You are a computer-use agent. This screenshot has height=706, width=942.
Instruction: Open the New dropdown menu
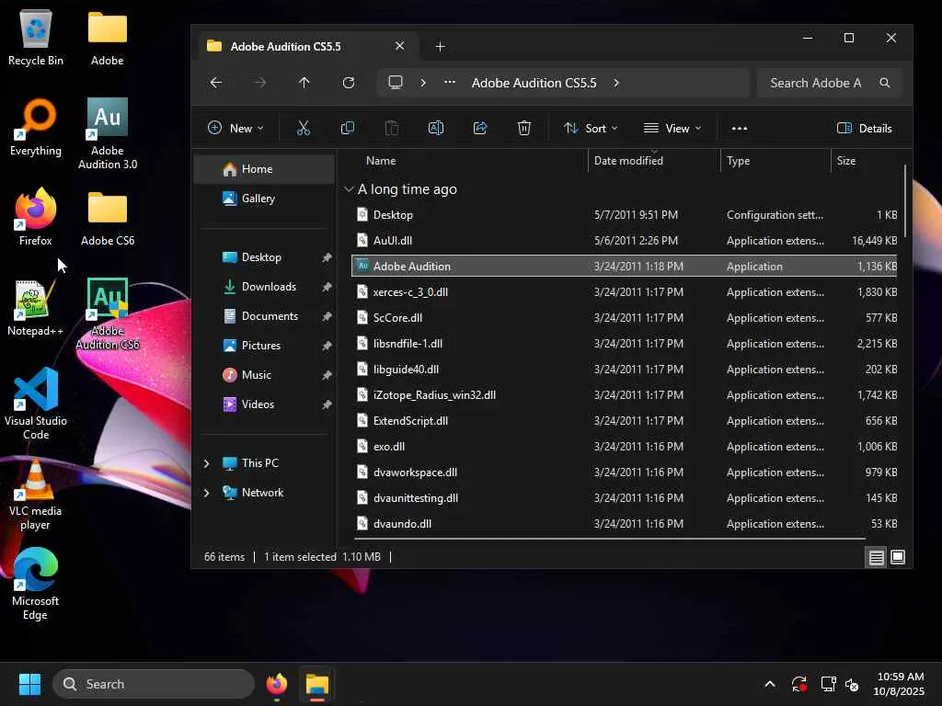tap(235, 128)
